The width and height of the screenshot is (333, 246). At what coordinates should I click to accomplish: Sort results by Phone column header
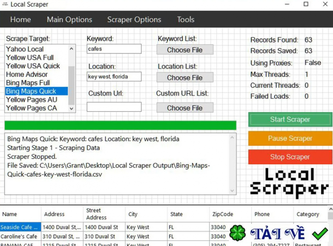(272, 214)
